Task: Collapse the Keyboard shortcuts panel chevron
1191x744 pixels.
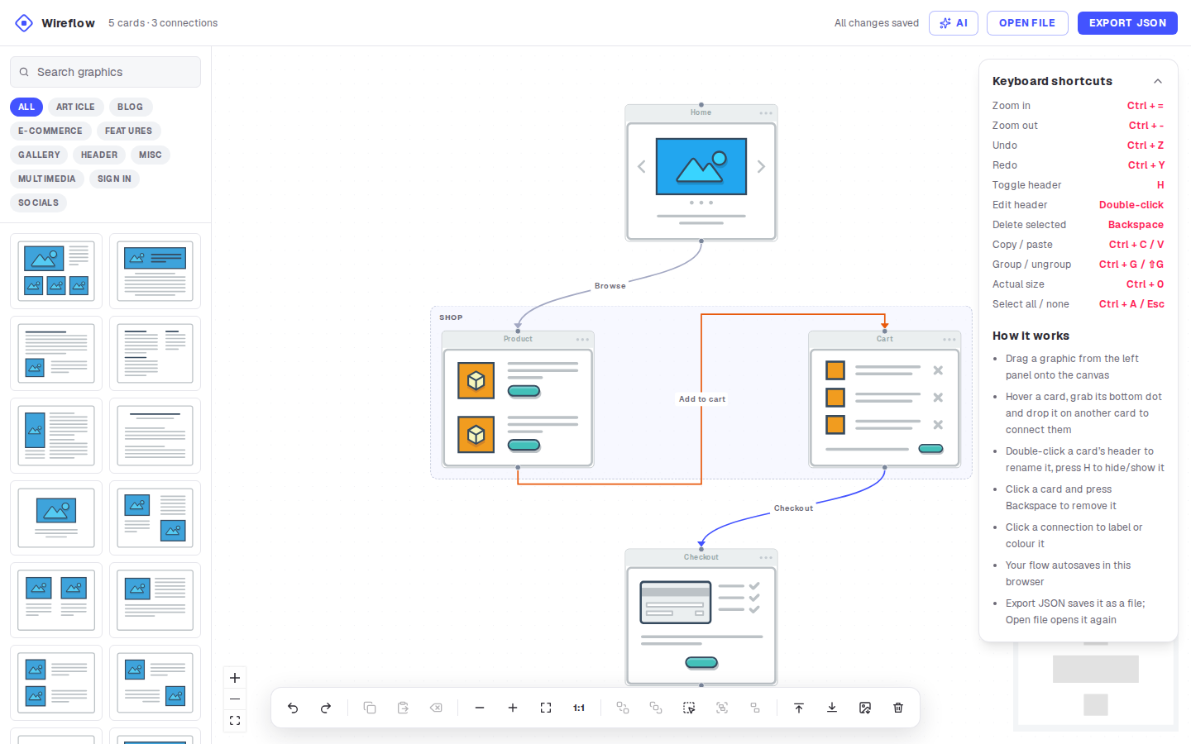Action: (1158, 81)
